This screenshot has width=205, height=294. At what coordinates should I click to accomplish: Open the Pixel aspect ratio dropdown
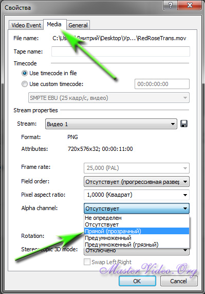137,195
